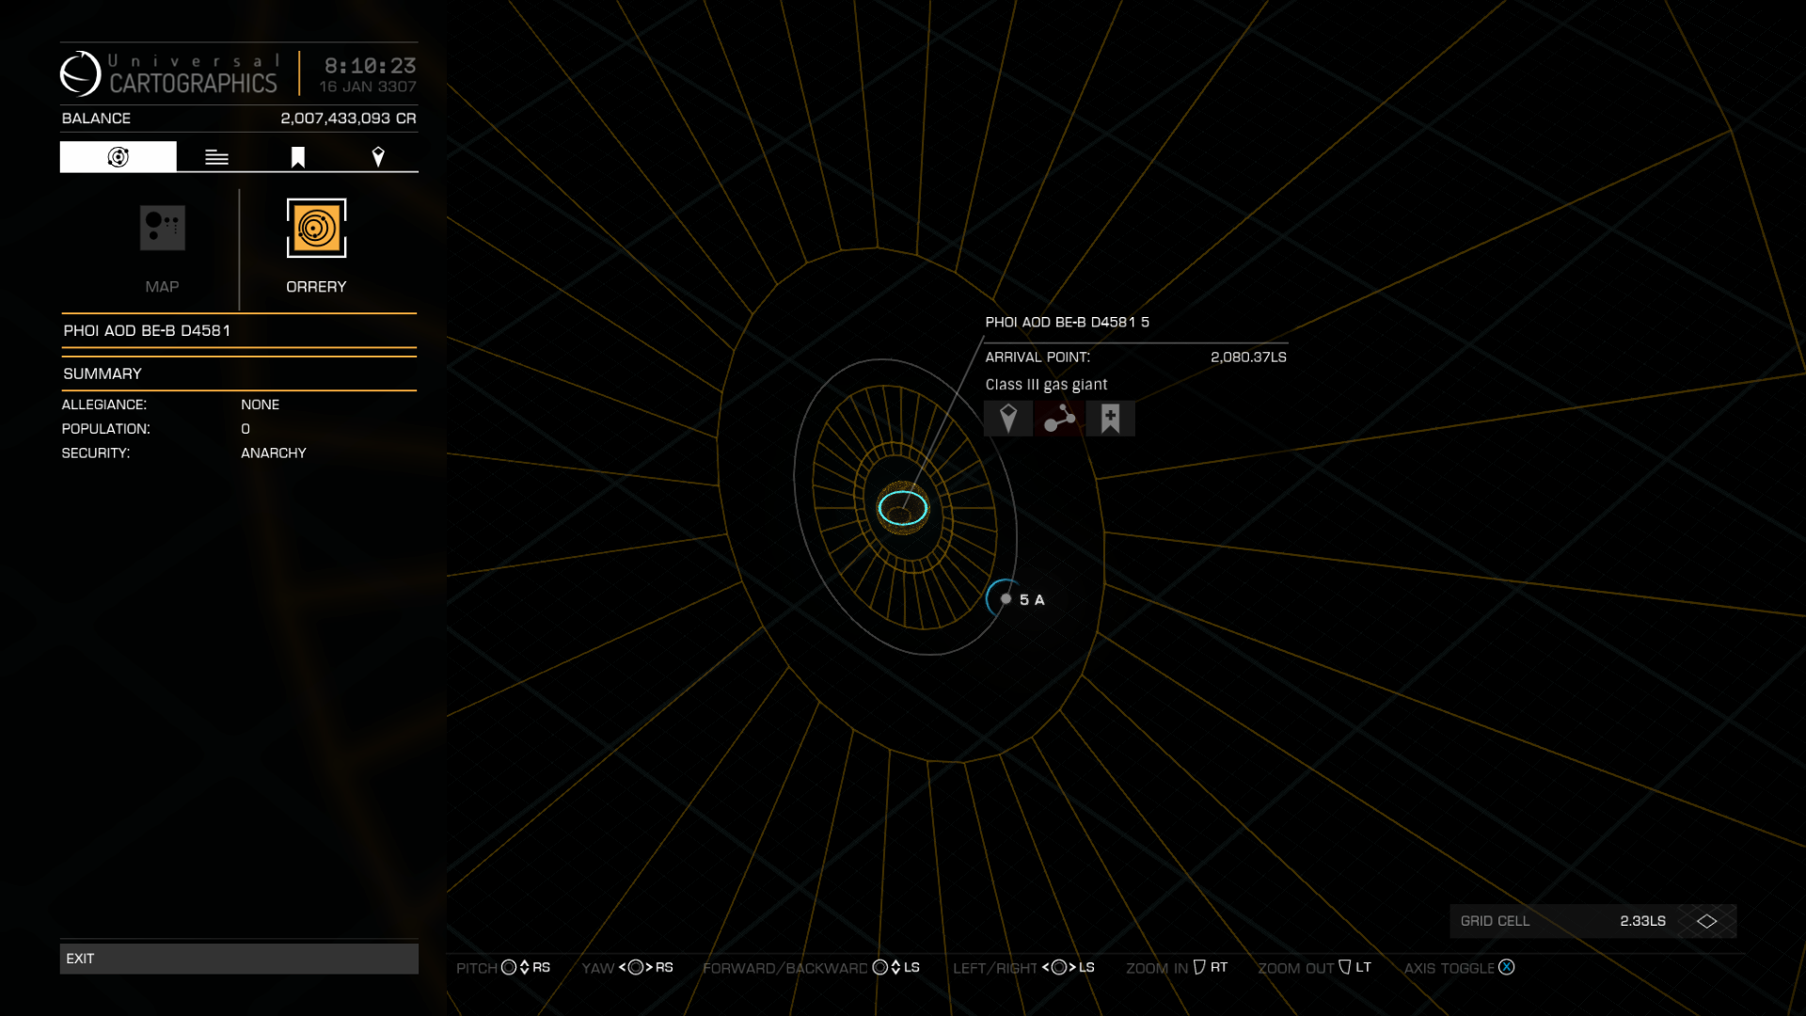Click arrival point distance 2,080.37LS

(x=1248, y=357)
